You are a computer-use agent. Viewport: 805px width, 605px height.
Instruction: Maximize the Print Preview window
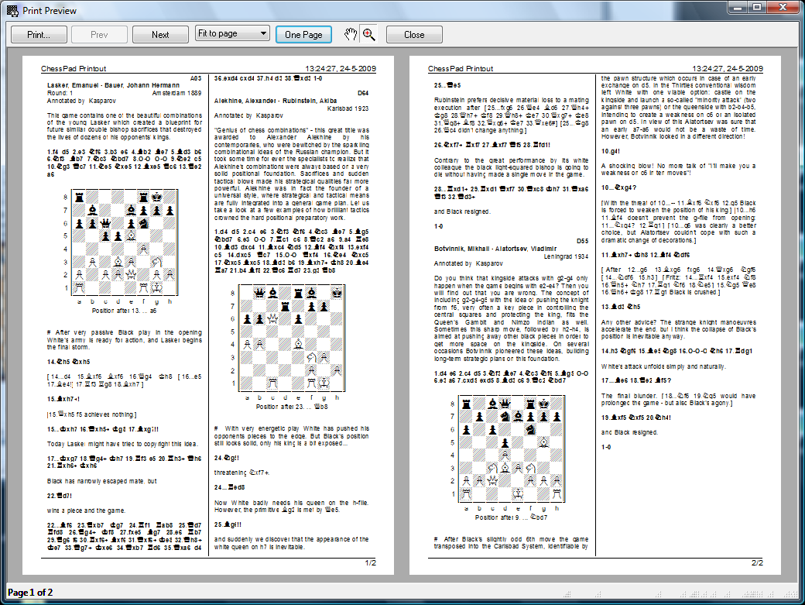[755, 8]
